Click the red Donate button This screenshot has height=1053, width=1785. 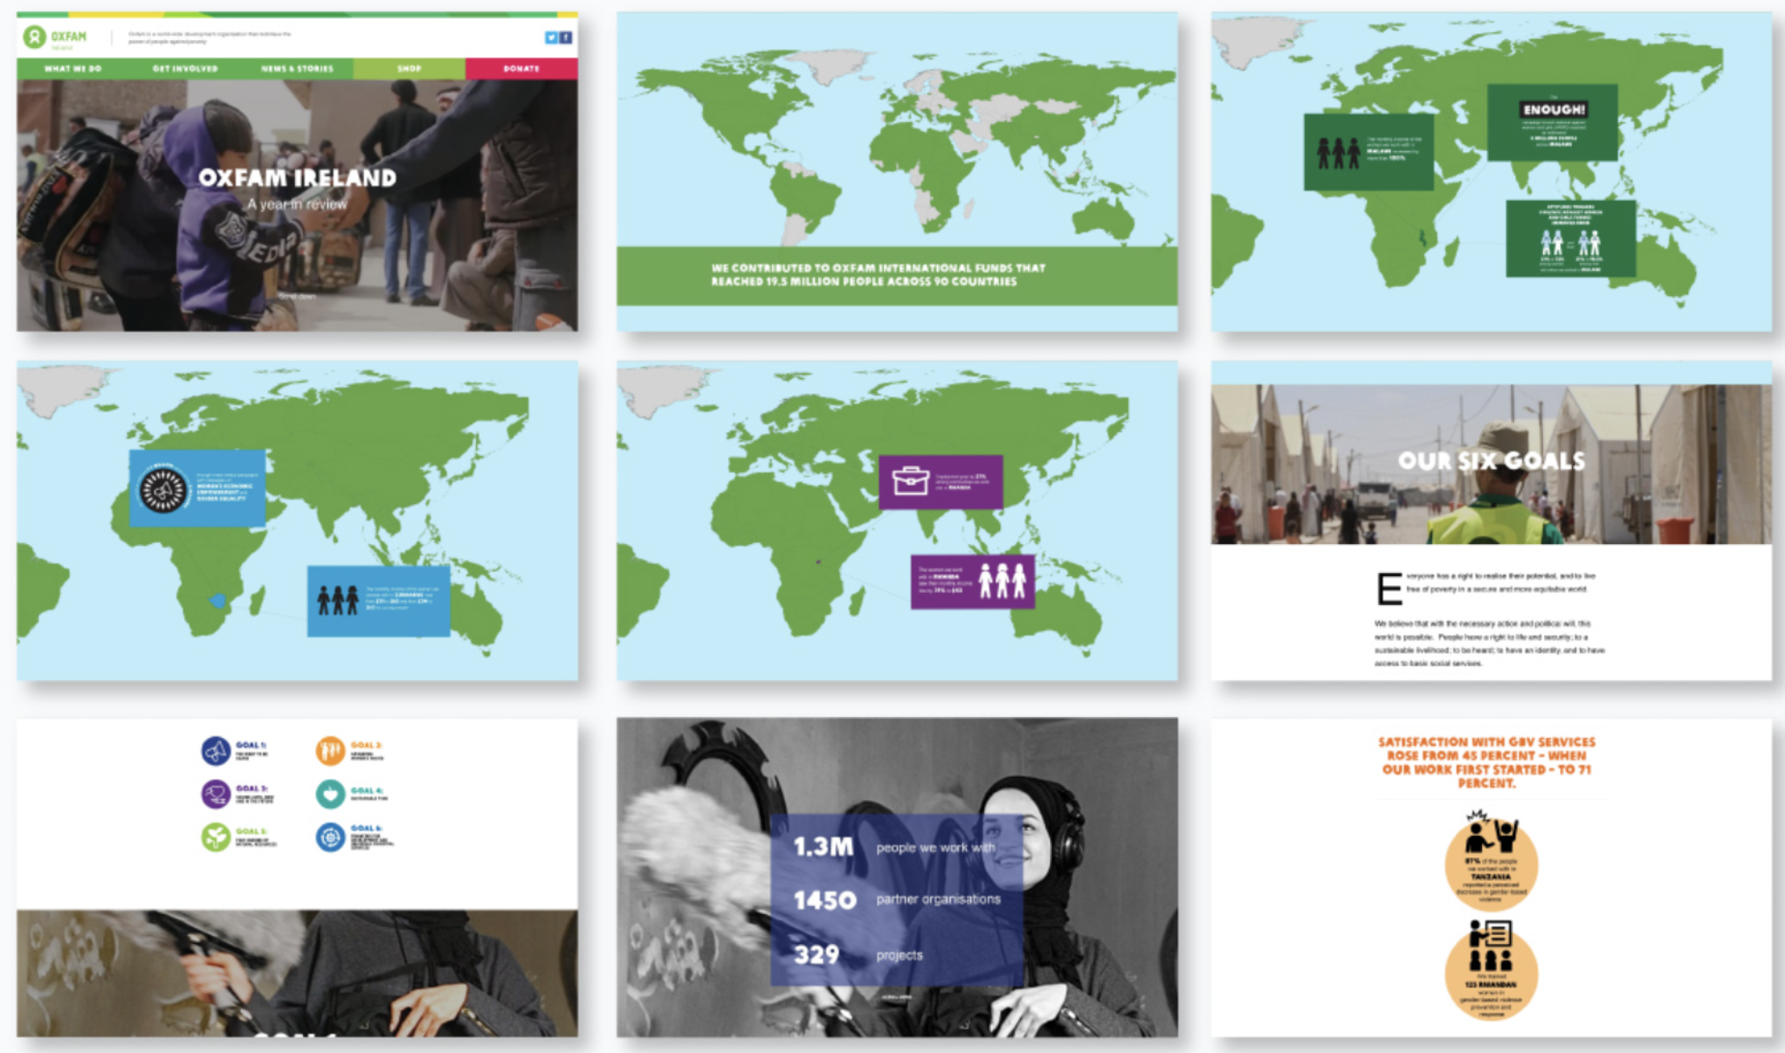coord(521,68)
